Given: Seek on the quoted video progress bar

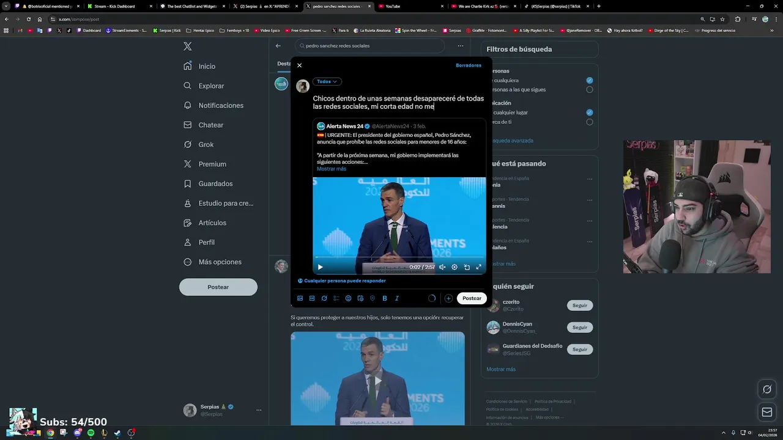Looking at the screenshot, I should tap(399, 257).
